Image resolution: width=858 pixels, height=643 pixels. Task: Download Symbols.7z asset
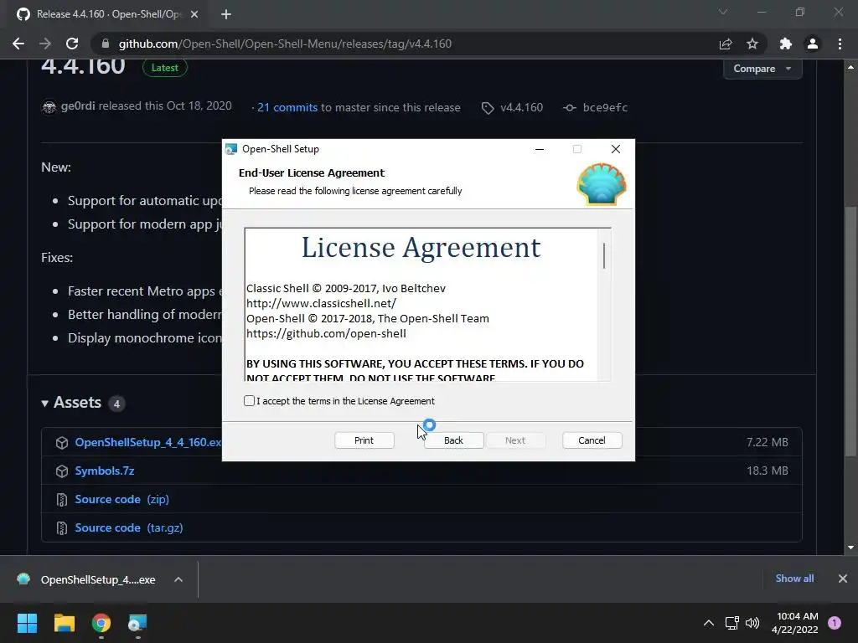pyautogui.click(x=105, y=471)
